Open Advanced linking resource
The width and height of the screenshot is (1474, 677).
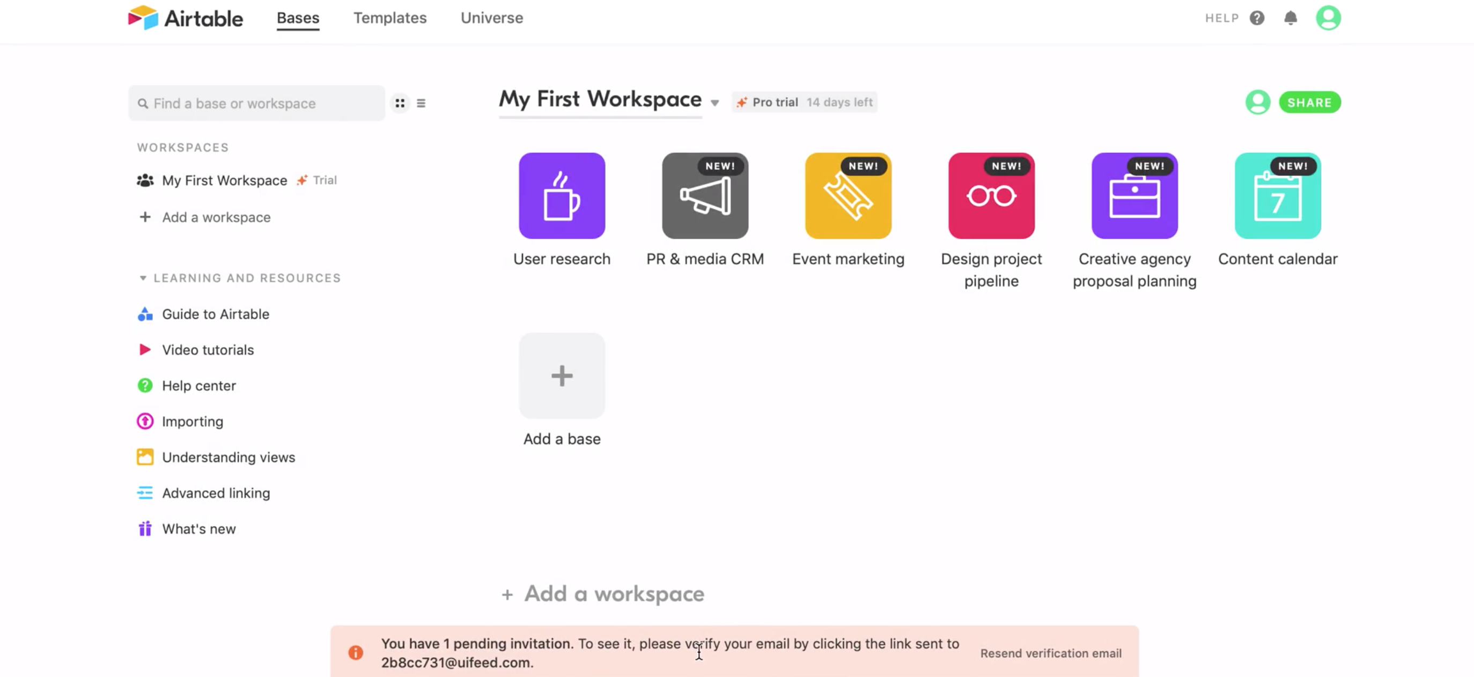click(x=216, y=492)
